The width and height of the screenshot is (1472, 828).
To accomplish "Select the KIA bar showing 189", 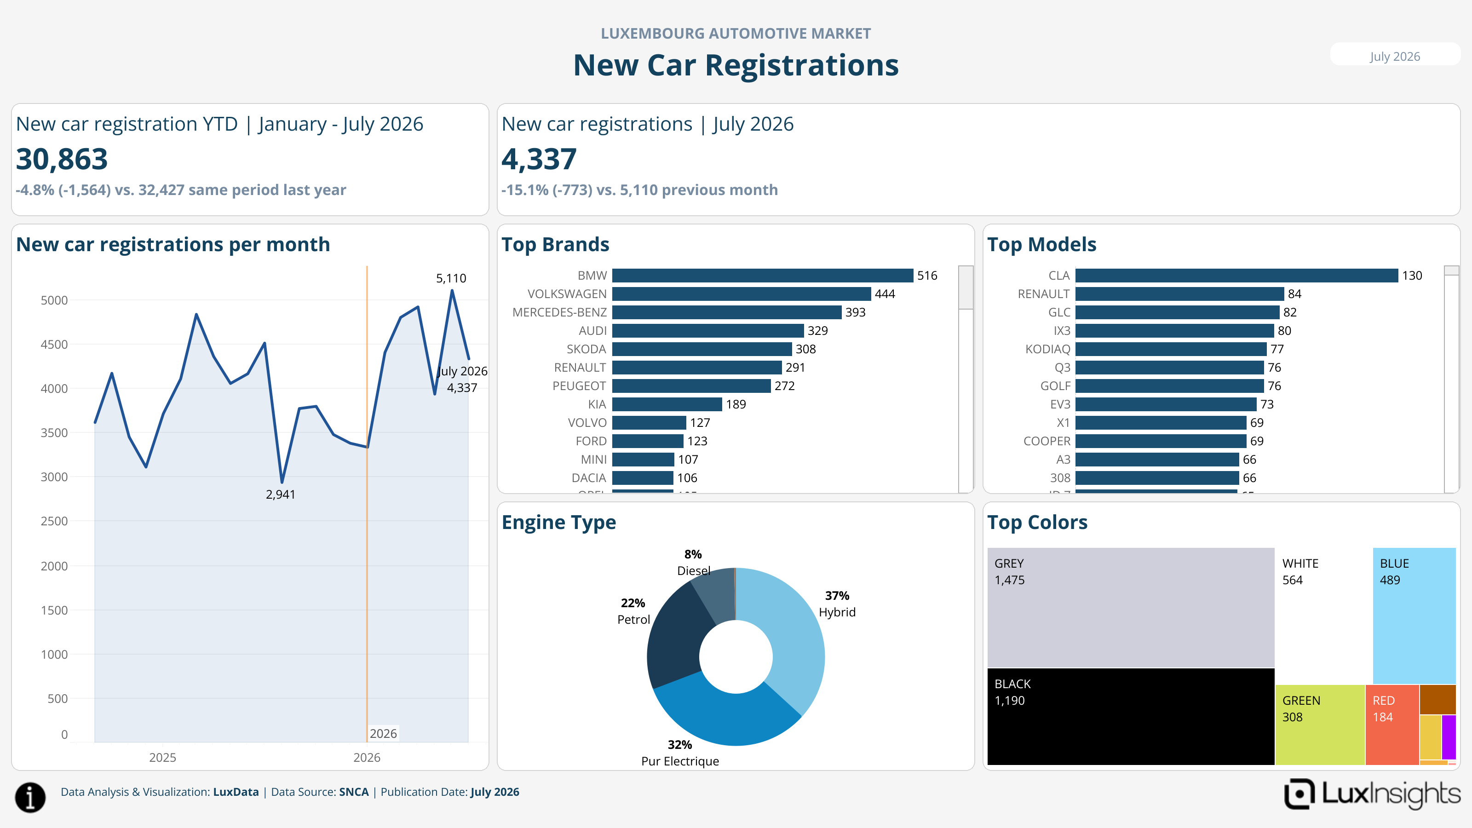I will [x=667, y=404].
